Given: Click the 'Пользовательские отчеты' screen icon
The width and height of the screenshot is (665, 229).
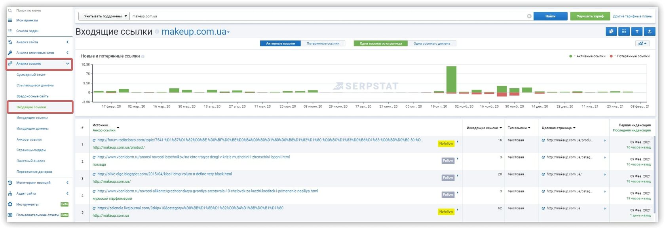Looking at the screenshot, I should tap(10, 215).
